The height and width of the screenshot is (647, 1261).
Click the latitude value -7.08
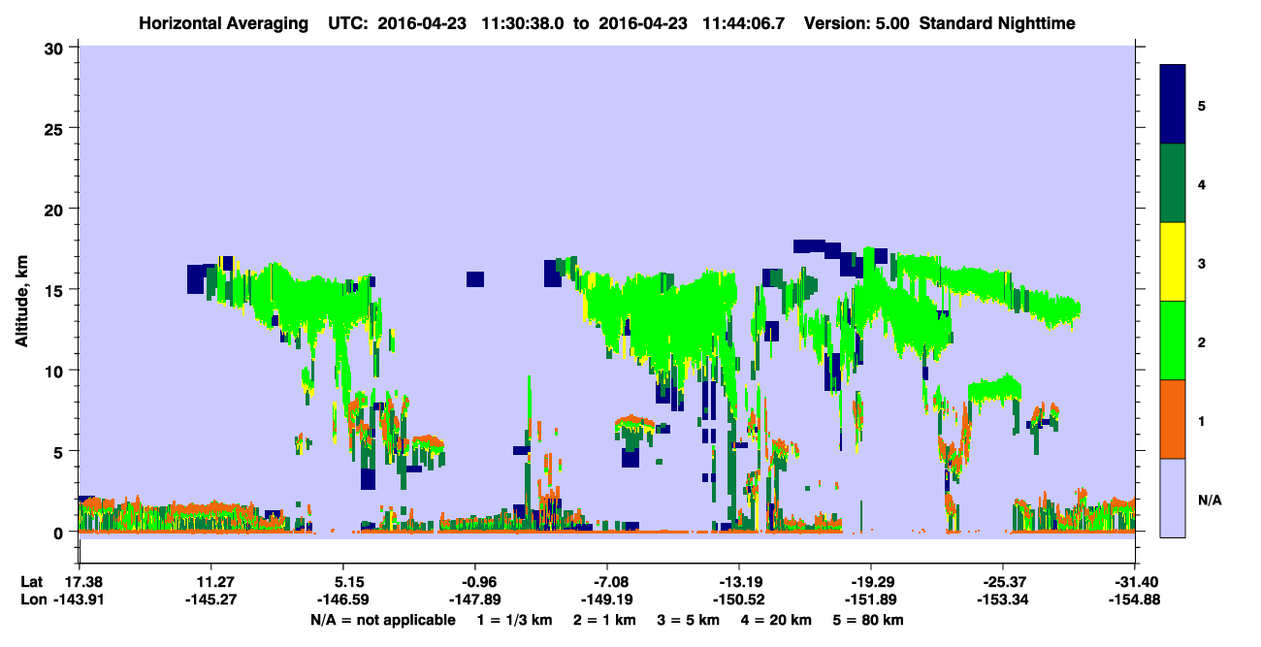click(606, 582)
